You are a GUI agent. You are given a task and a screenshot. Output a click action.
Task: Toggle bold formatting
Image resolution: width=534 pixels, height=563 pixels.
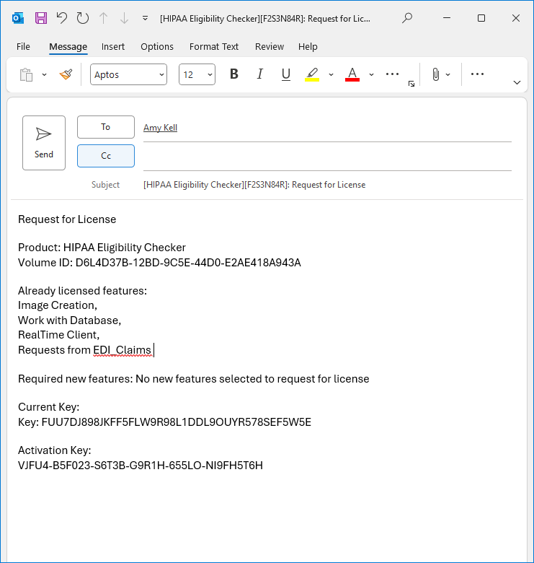click(x=234, y=74)
